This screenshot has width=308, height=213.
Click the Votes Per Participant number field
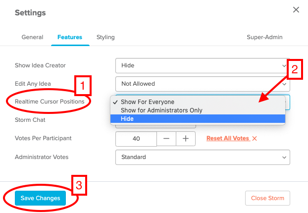point(136,139)
